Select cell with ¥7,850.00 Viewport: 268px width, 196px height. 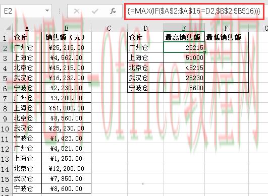[66, 178]
